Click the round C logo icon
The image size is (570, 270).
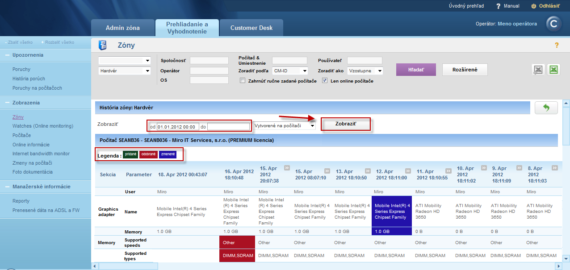coord(554,24)
